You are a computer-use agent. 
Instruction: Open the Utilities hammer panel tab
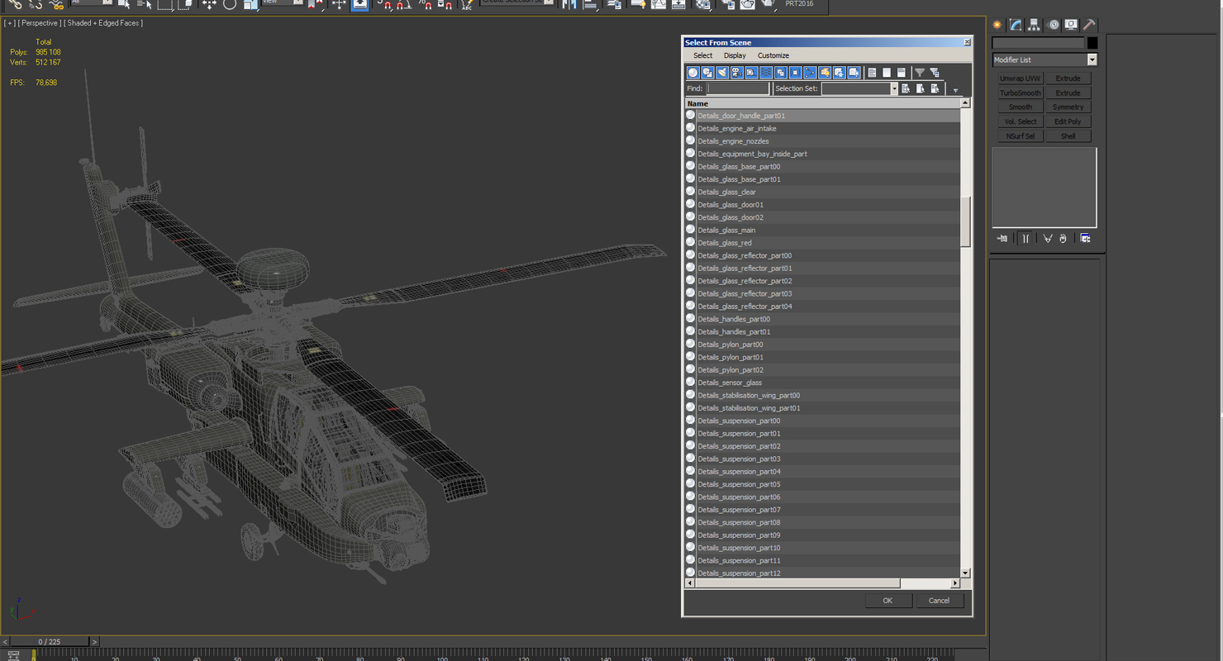(1089, 25)
